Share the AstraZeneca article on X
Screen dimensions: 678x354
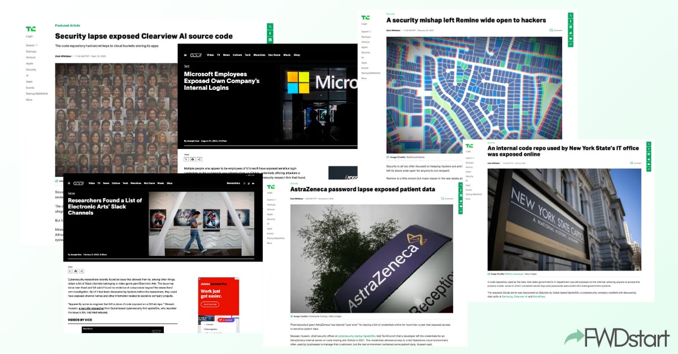click(x=462, y=184)
